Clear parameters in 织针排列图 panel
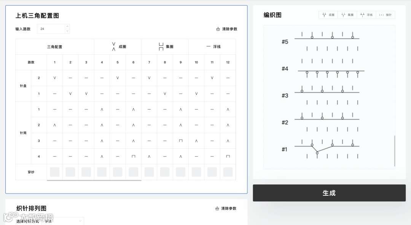The width and height of the screenshot is (411, 225). click(x=226, y=208)
